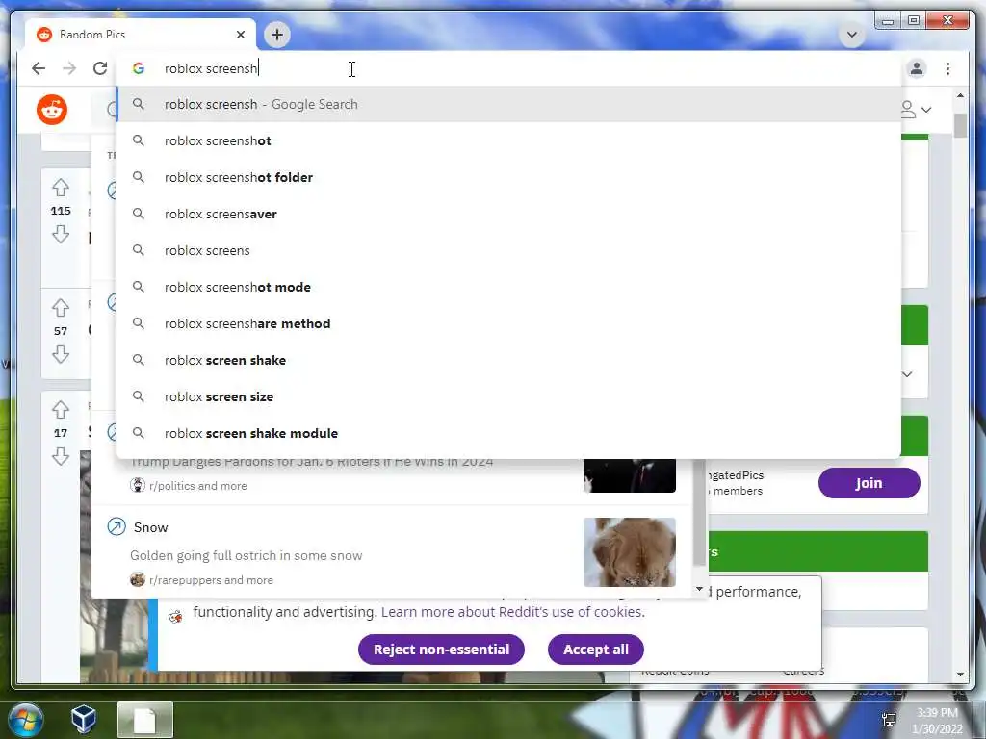This screenshot has height=739, width=986.
Task: Click the trending dropdown scroll-down arrow
Action: click(699, 589)
